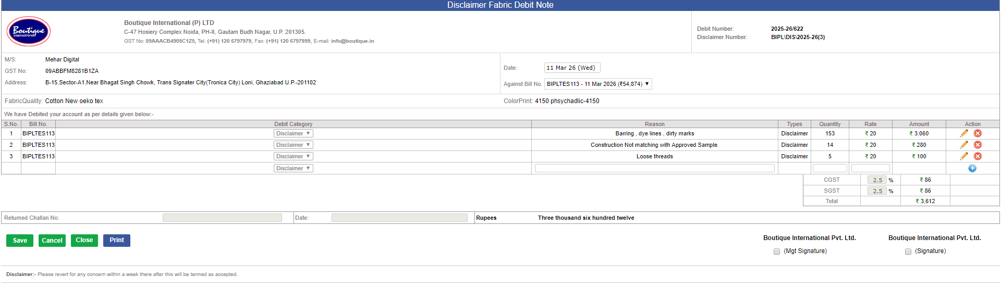Viewport: 1001px width, 289px height.
Task: Click the amount ₹ 3,060
Action: (x=919, y=134)
